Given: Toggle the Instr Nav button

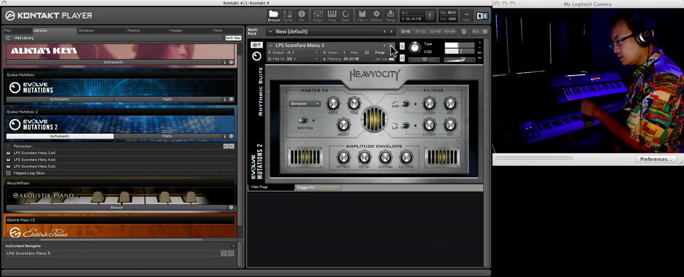Looking at the screenshot, I should pos(233,38).
